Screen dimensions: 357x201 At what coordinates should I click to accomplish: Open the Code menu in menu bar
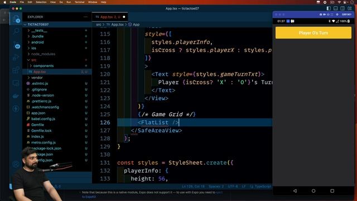pos(13,2)
